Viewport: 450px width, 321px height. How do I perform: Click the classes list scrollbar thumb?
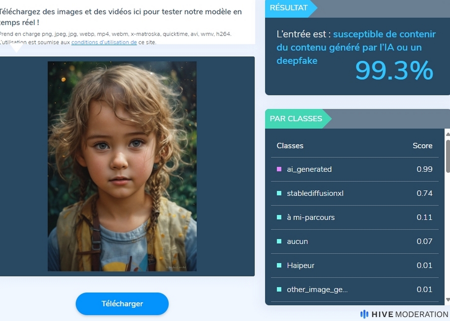pos(447,156)
